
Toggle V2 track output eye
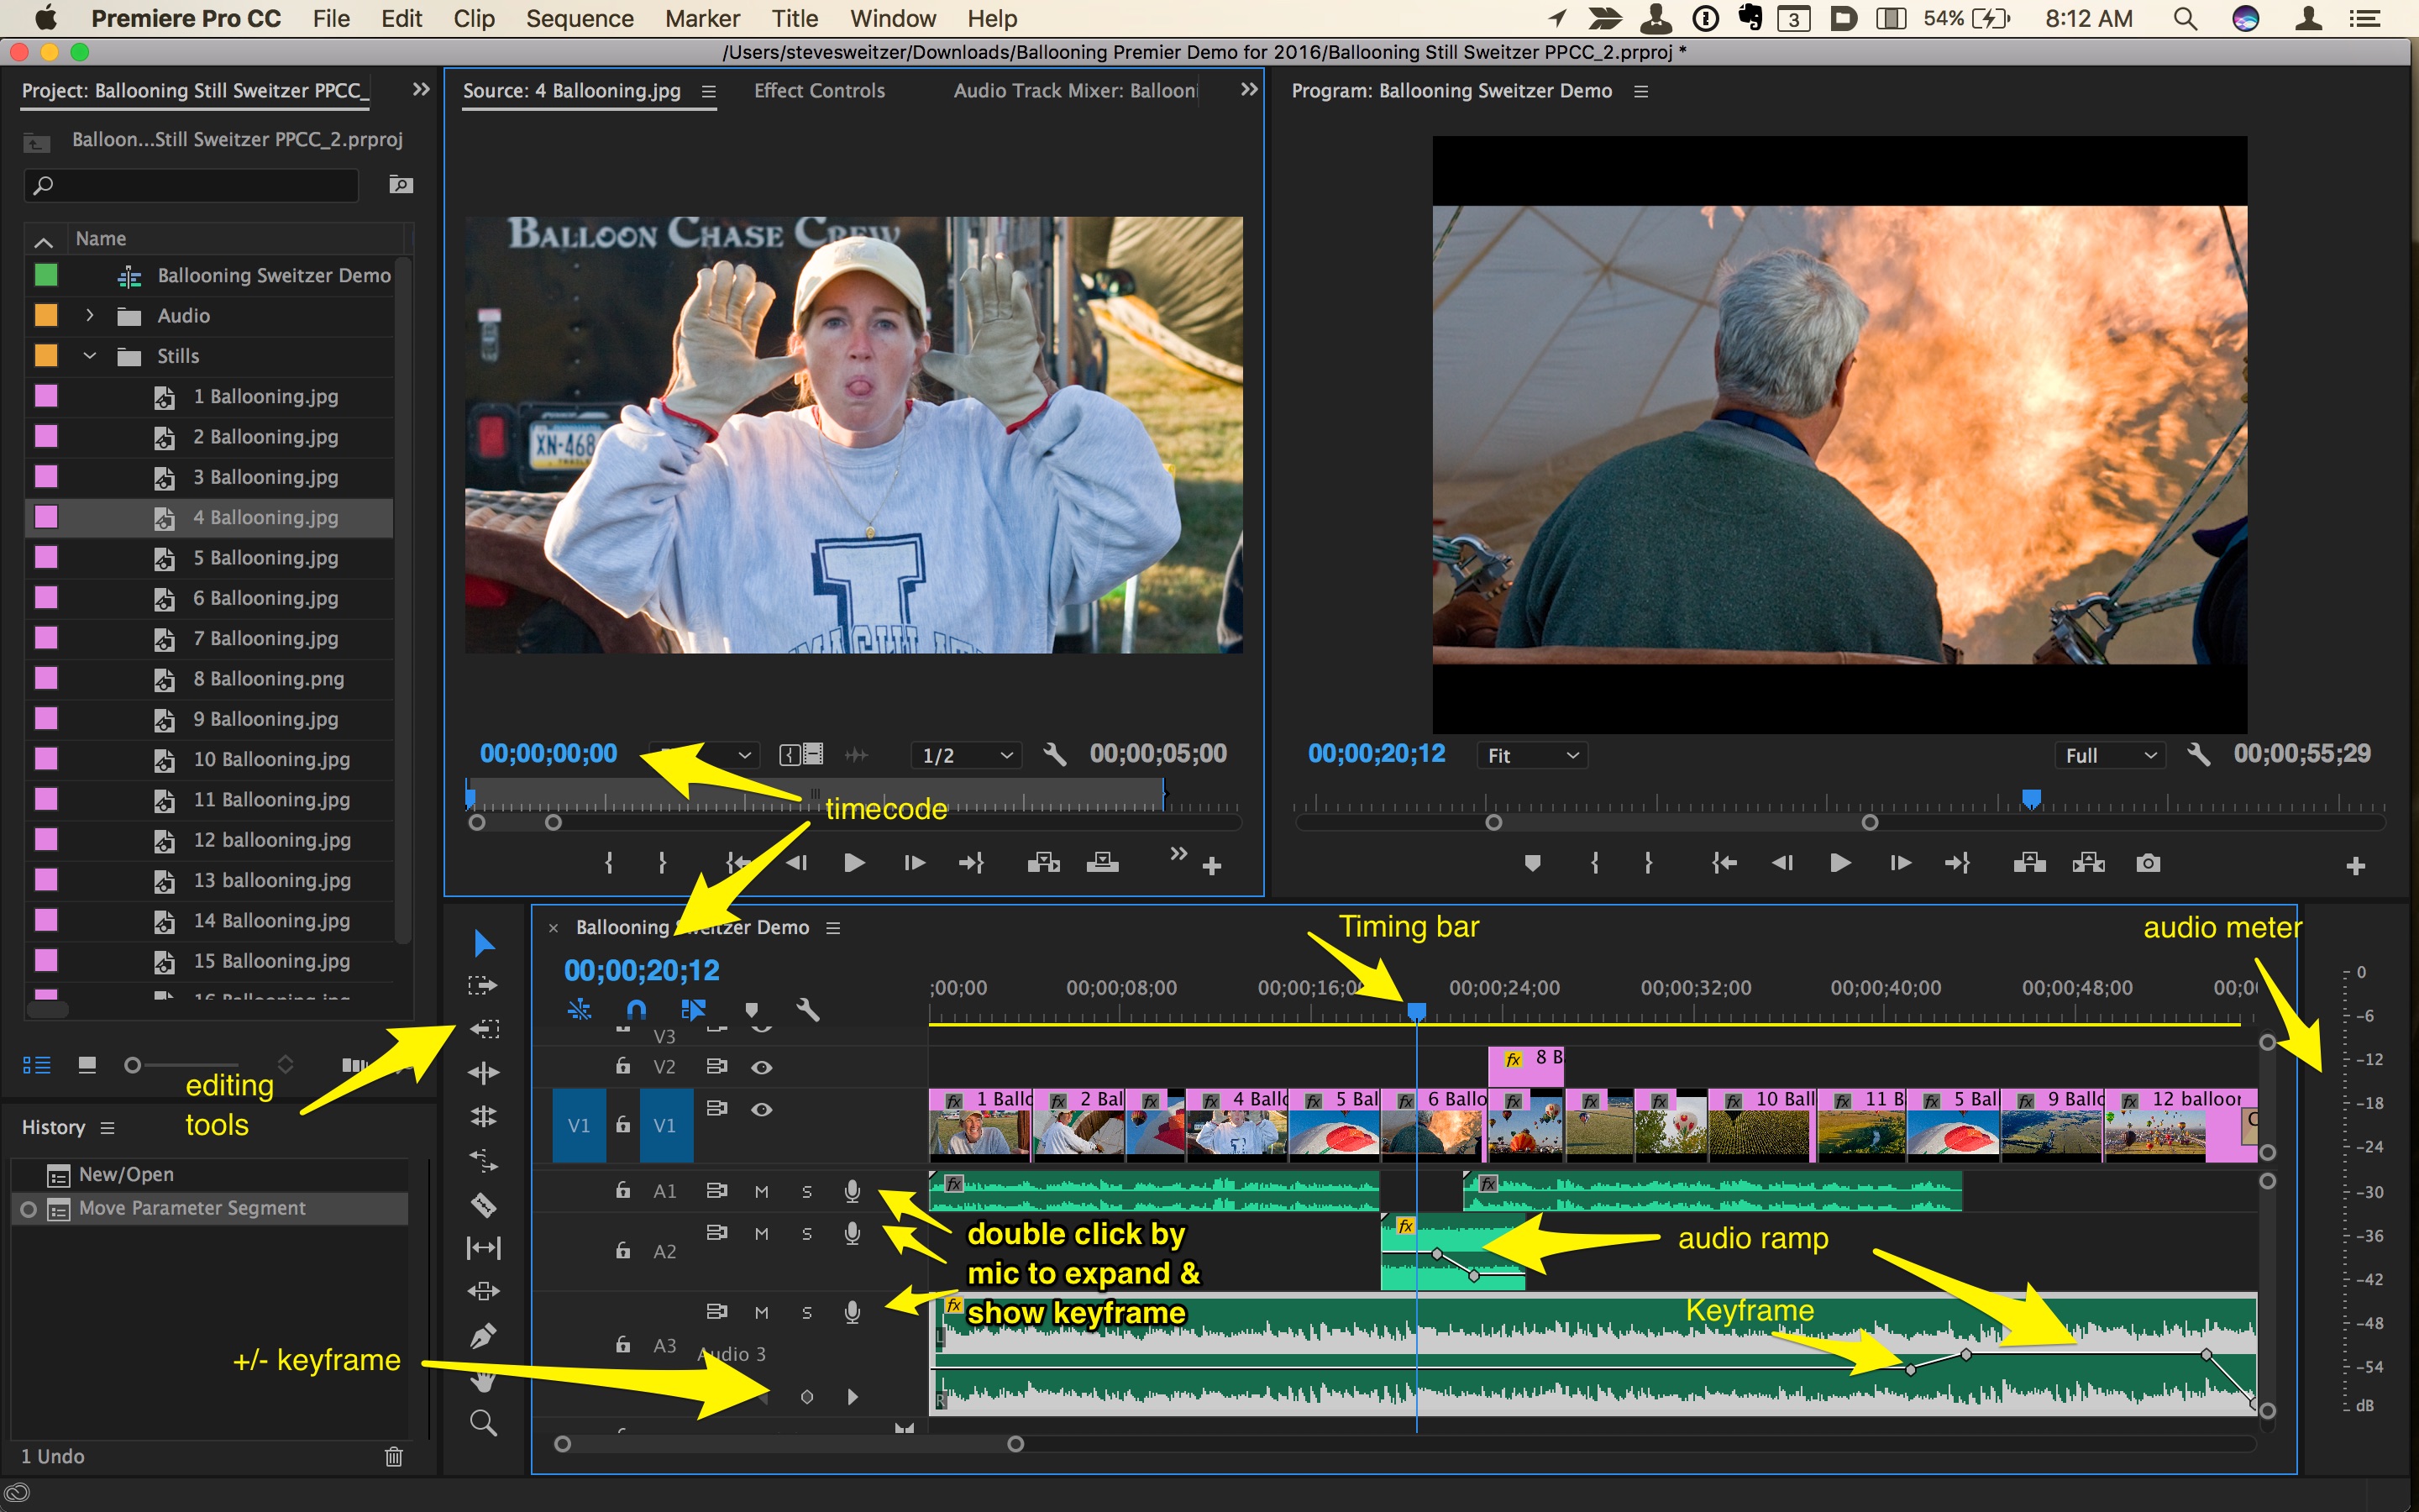click(762, 1067)
